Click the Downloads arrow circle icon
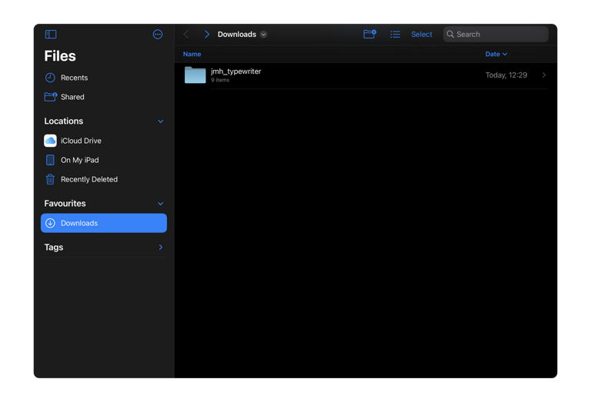The image size is (591, 402). (50, 223)
